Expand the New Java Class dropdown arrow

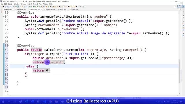(51, 7)
